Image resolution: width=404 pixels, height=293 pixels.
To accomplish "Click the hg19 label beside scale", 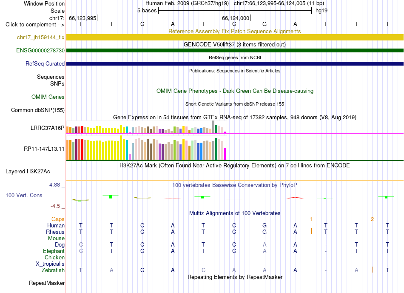I will [321, 11].
